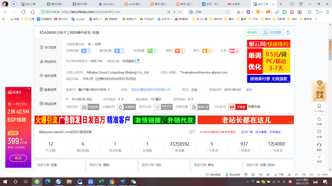Click 收藏 star in right sidebar

tap(319, 121)
